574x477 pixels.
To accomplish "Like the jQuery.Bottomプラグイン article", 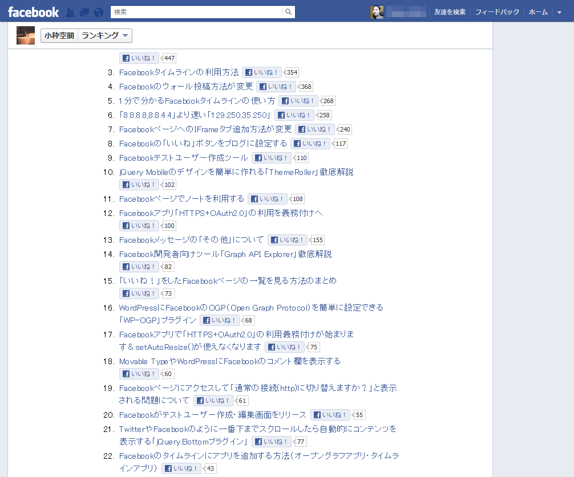I will click(272, 442).
